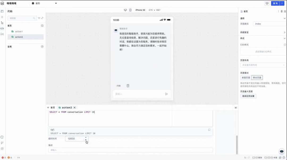Delete the 问候 message using the trash icon
Screen dimensions: 287x160
tap(128, 86)
